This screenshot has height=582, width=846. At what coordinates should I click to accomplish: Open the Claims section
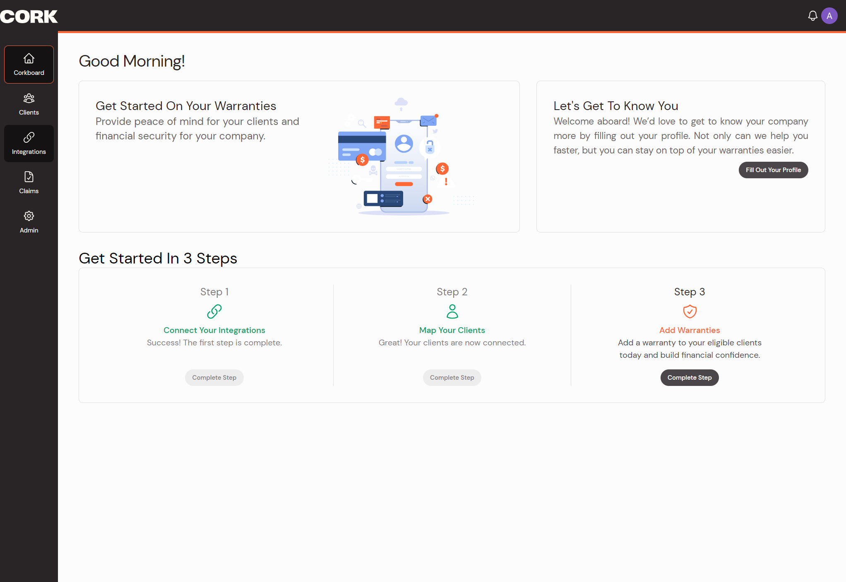(x=29, y=183)
